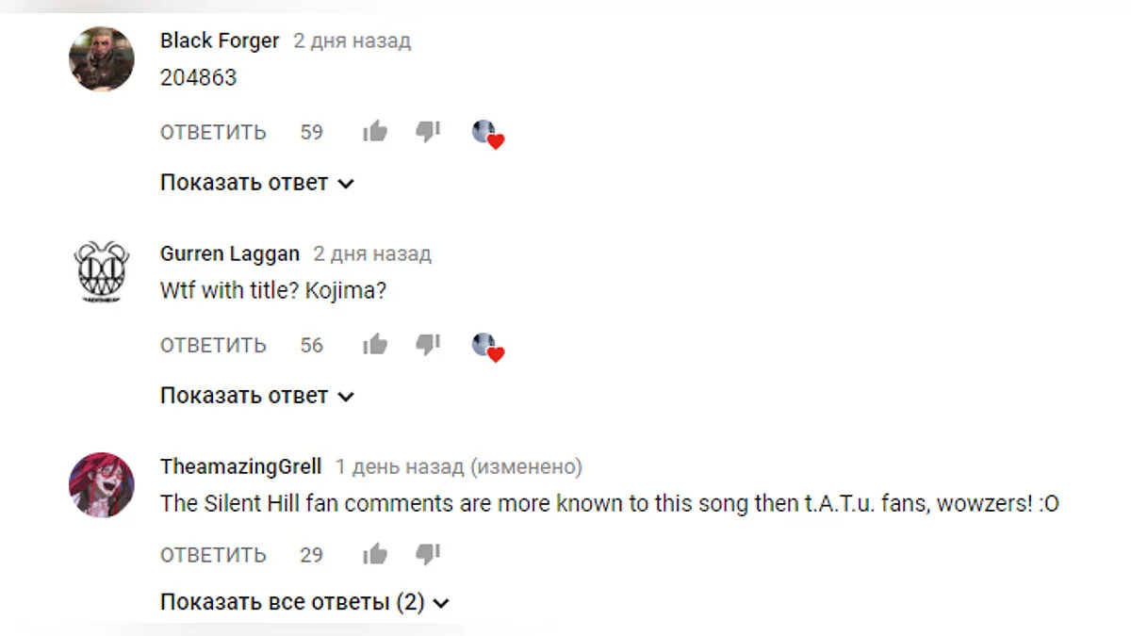Thumbs up Gurren Laggan's comment
1131x636 pixels.
click(x=375, y=345)
